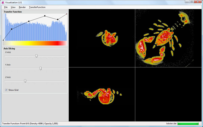This screenshot has height=127, width=203.
Task: Click the Y-Axis slider thumb
Action: coord(41,68)
